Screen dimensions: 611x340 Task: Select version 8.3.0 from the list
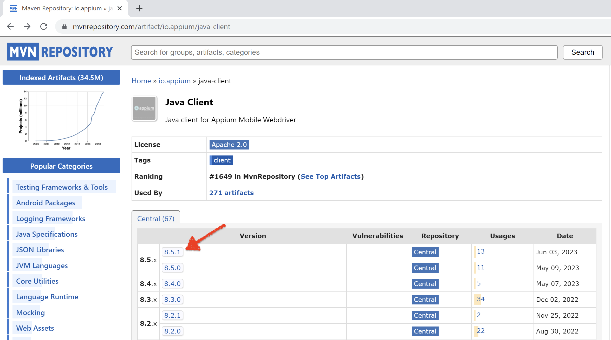coord(172,299)
